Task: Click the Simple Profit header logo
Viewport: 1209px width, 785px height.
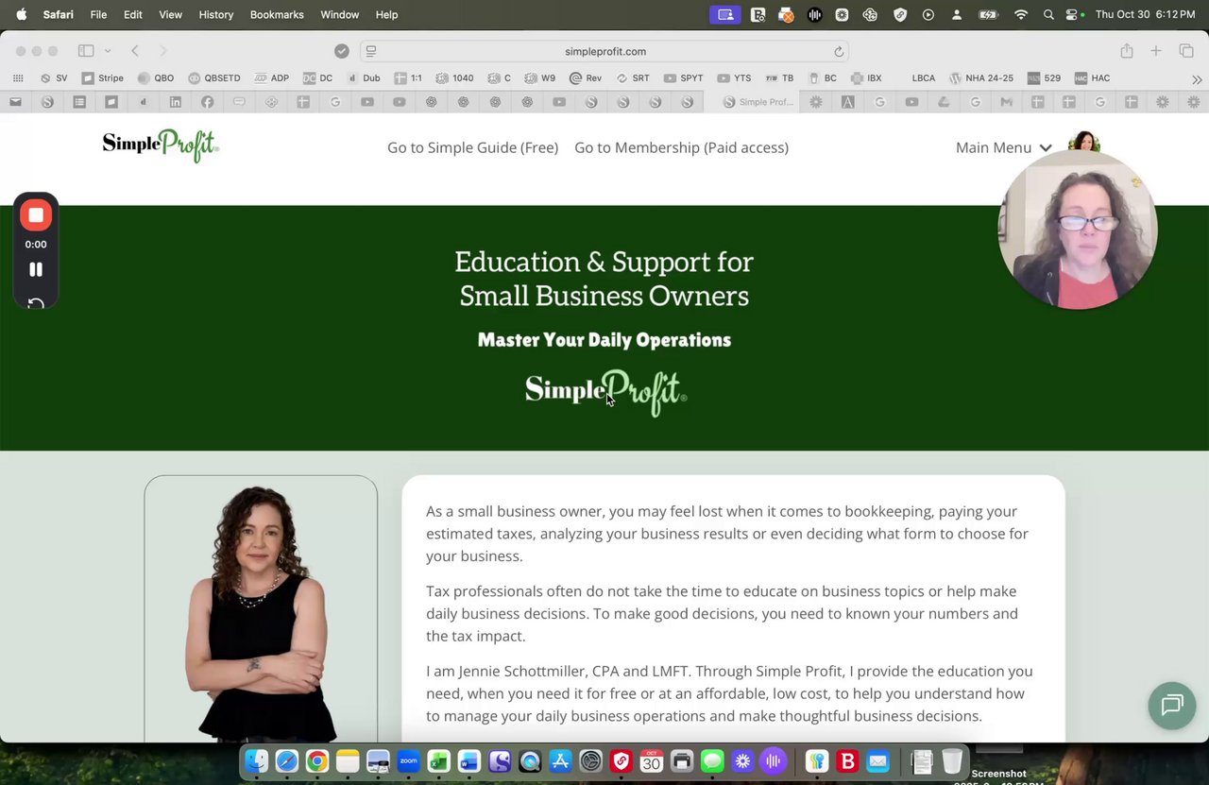Action: coord(161,145)
